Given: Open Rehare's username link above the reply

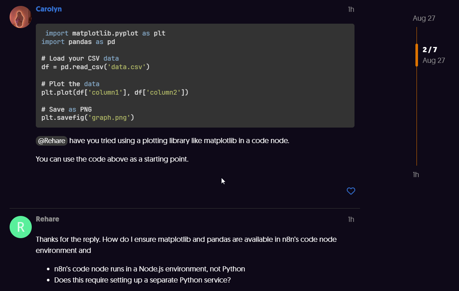Looking at the screenshot, I should (48, 219).
